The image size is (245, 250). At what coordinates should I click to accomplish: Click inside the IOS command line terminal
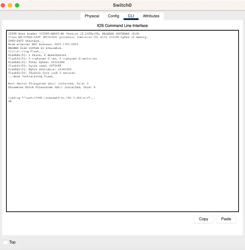(x=122, y=121)
